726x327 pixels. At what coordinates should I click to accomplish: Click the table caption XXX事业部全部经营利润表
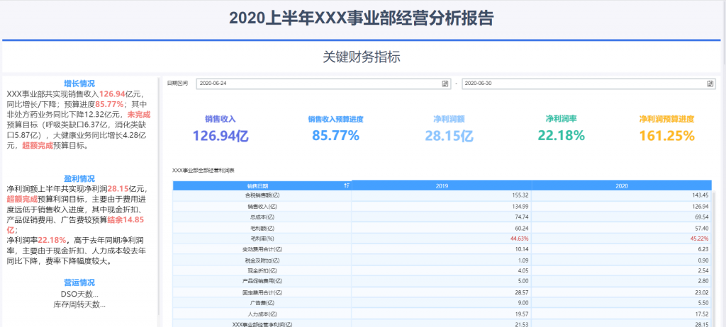[x=203, y=170]
